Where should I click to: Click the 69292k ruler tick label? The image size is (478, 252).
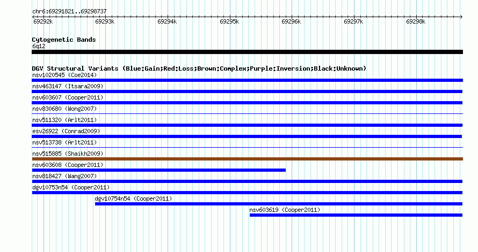(x=43, y=21)
